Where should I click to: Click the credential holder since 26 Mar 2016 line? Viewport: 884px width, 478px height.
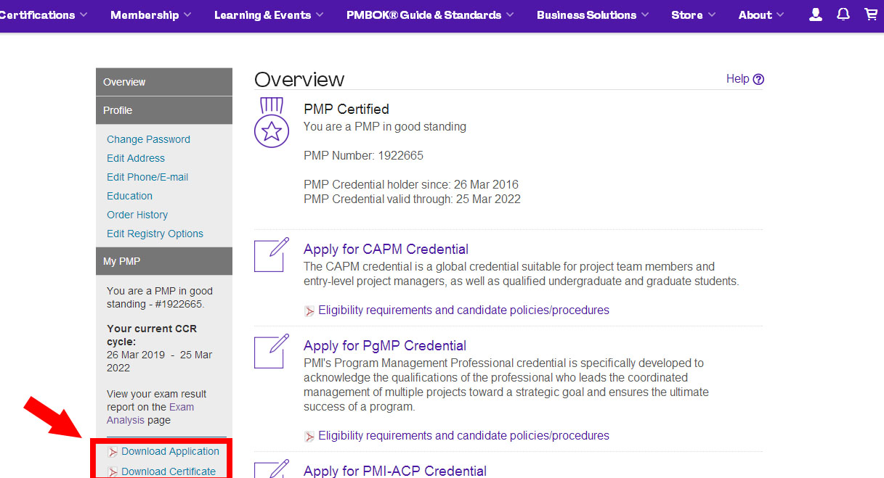411,184
